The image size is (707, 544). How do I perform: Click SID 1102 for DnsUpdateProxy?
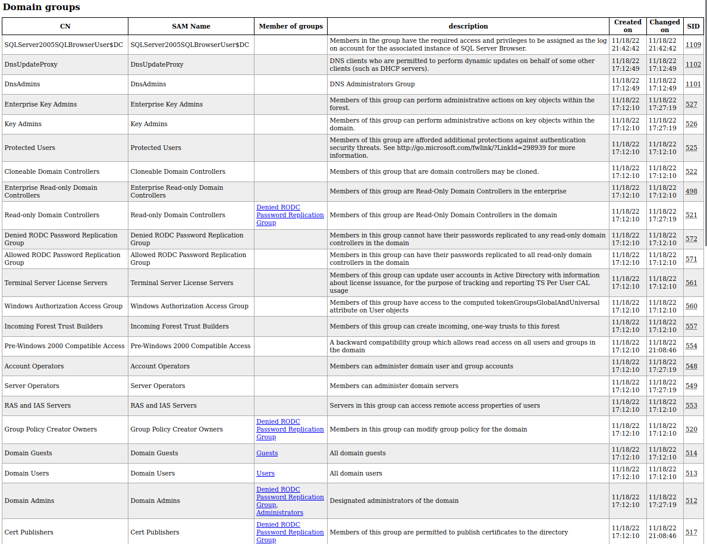(693, 64)
